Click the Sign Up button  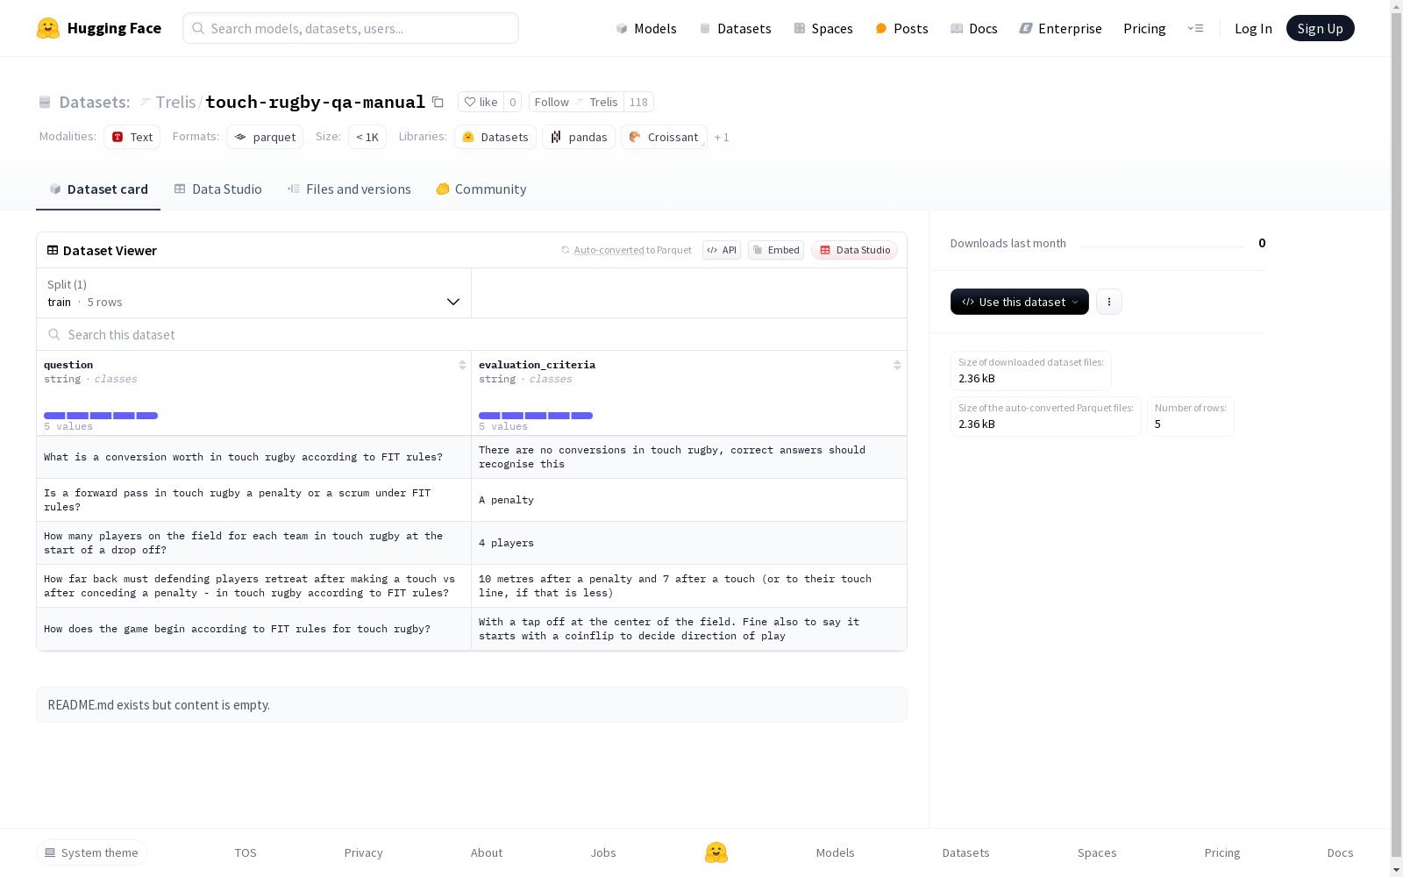1321,28
